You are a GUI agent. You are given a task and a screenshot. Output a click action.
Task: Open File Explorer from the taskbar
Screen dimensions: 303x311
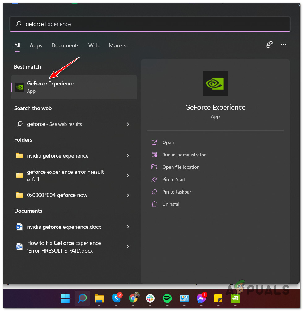(99, 299)
